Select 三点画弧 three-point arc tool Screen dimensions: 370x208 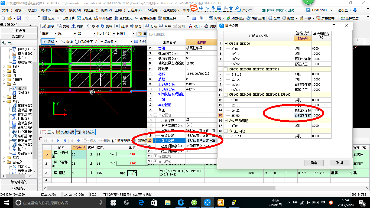pos(104,41)
